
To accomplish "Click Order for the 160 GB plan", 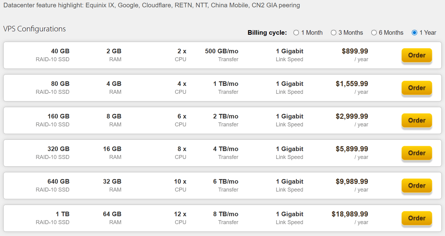I will (x=417, y=120).
